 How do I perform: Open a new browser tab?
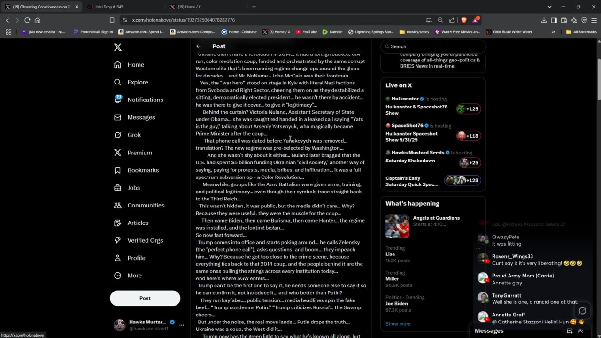(254, 7)
